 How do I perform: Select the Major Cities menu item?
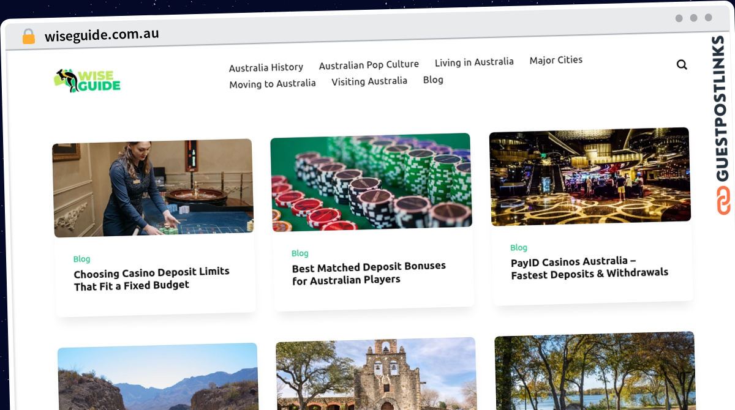[x=556, y=60]
